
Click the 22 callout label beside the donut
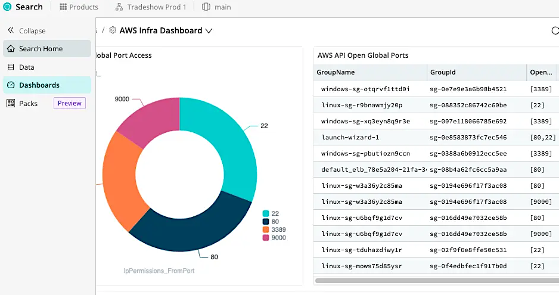[x=264, y=126]
